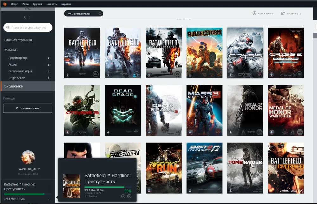Expand the Origin Access submenu

[x=48, y=78]
